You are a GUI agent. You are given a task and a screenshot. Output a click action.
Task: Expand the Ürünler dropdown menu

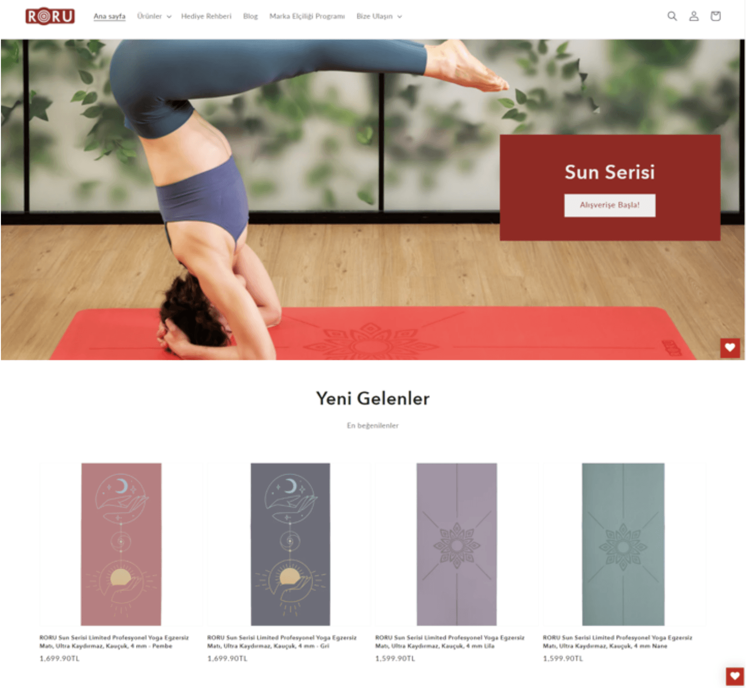154,16
